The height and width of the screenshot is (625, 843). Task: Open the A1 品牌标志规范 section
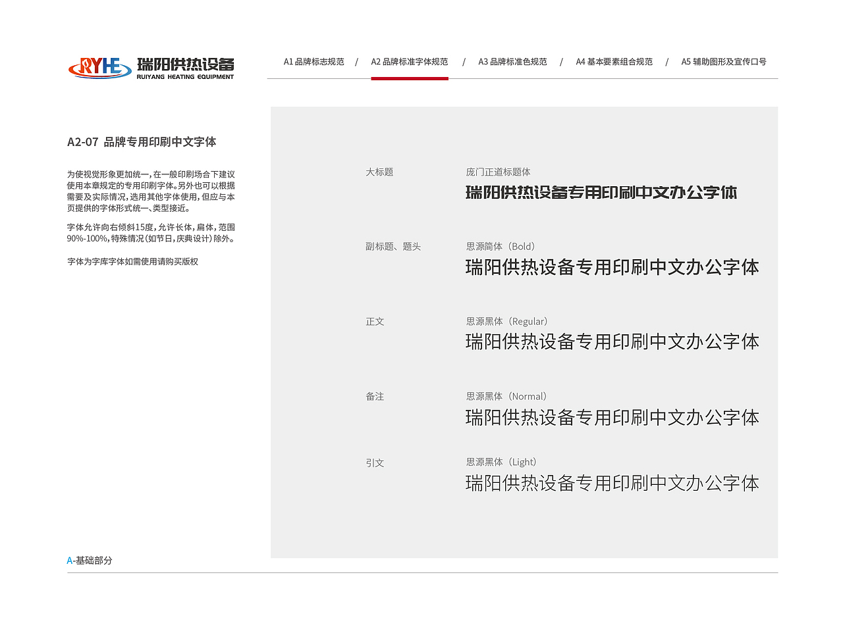point(314,61)
